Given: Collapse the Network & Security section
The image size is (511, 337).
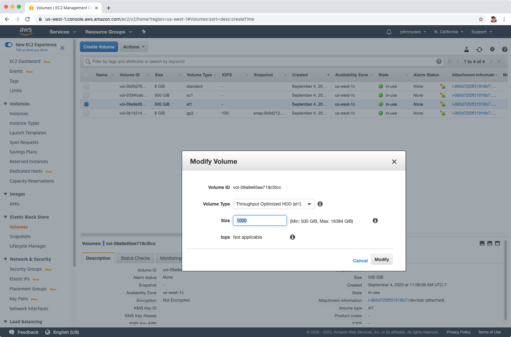Looking at the screenshot, I should pos(5,259).
